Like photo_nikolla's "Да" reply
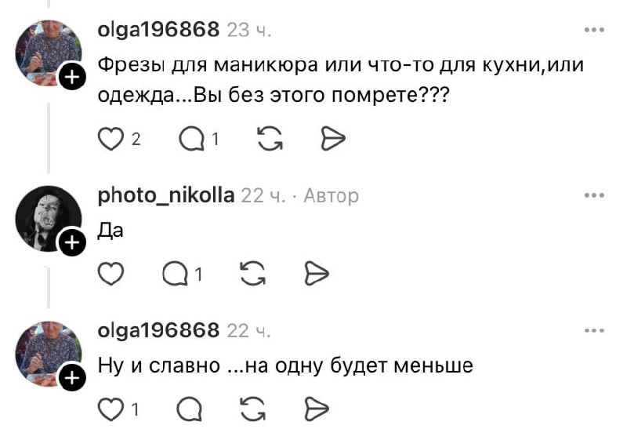The height and width of the screenshot is (440, 627). coord(111,274)
